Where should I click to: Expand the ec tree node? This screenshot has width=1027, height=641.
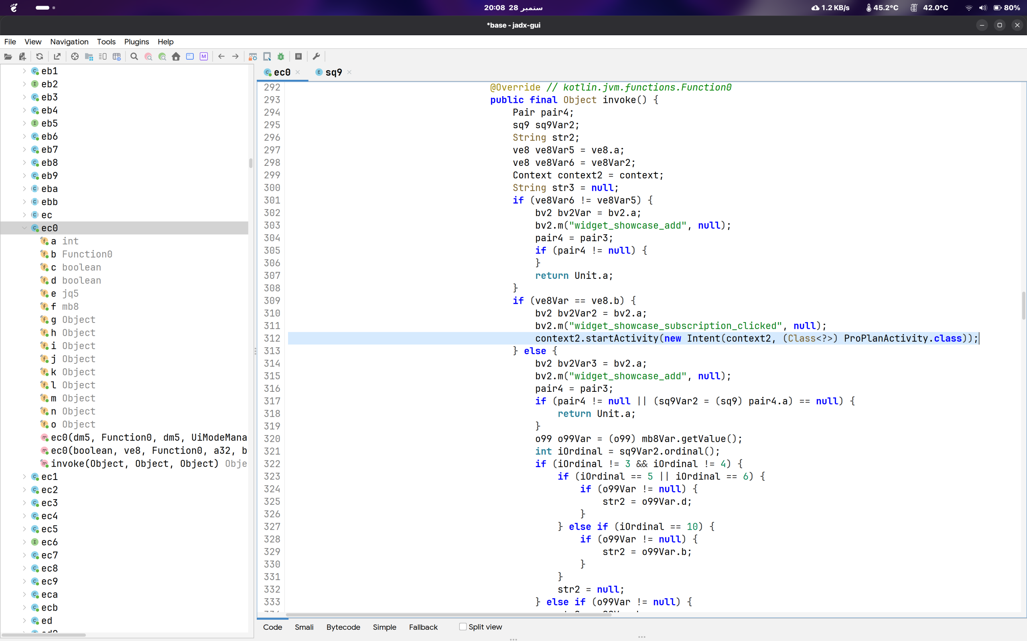(24, 215)
